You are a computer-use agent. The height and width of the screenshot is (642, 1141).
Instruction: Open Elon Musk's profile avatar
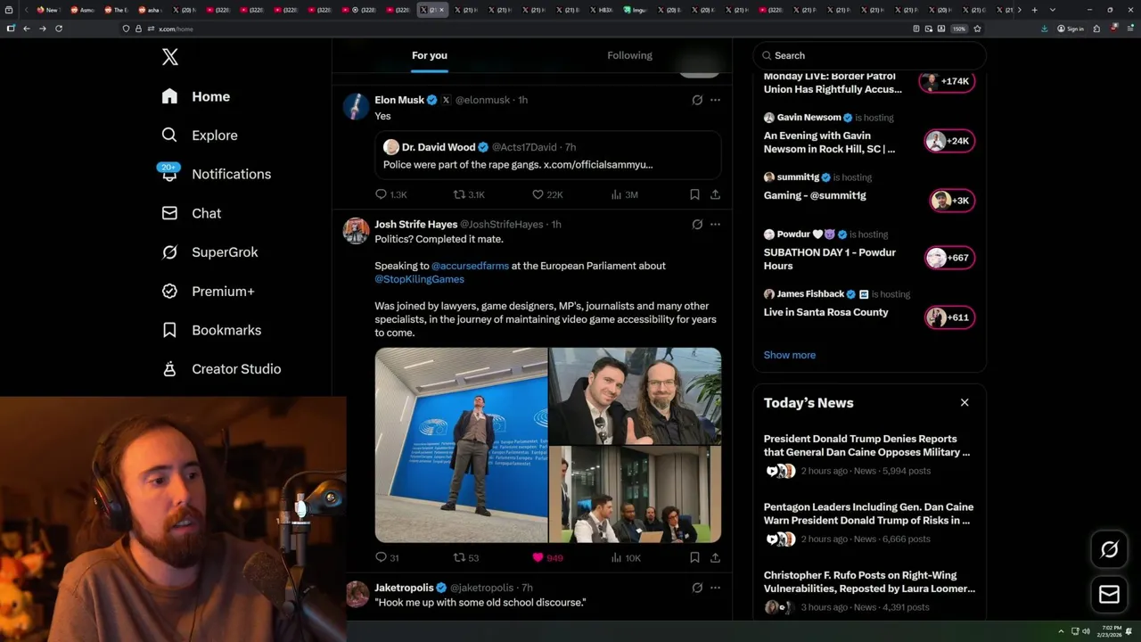(357, 106)
